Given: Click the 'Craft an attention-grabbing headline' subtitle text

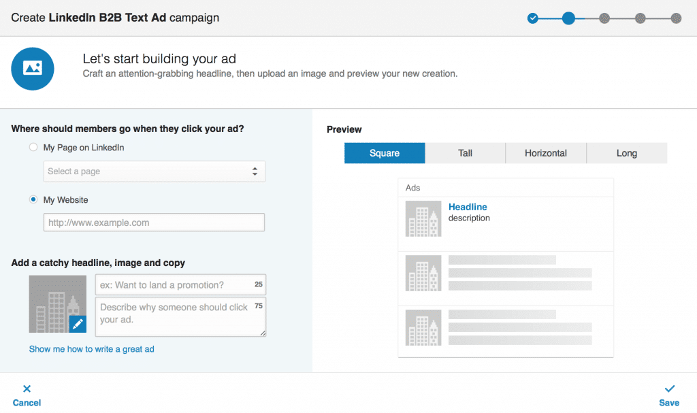Looking at the screenshot, I should (x=270, y=73).
